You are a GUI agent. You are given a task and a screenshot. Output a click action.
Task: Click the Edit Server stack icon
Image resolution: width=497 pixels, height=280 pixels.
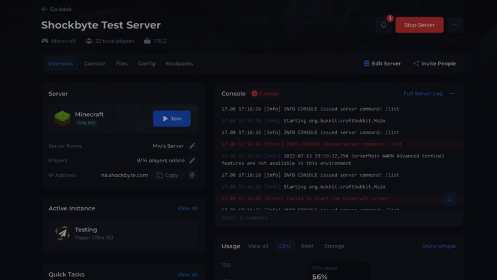click(x=366, y=64)
